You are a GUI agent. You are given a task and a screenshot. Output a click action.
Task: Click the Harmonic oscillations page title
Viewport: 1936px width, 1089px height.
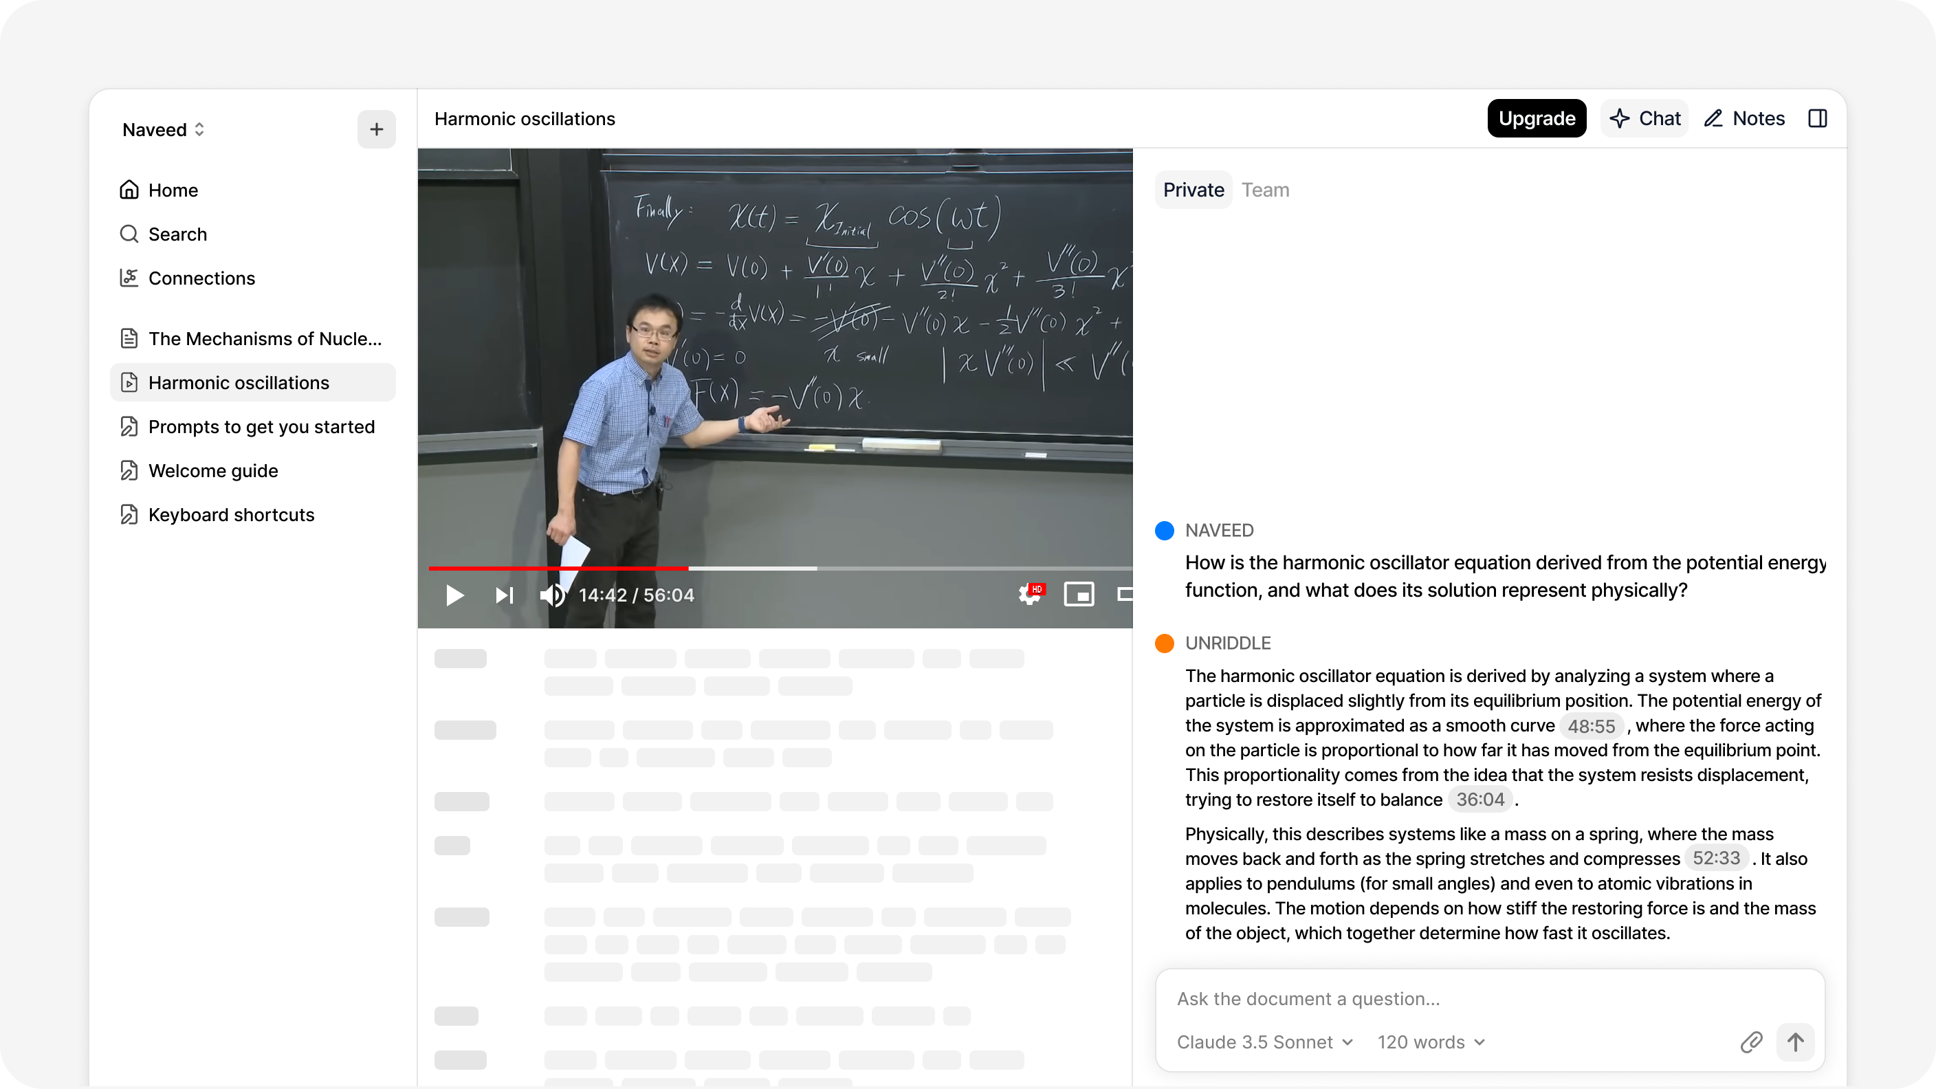[525, 119]
